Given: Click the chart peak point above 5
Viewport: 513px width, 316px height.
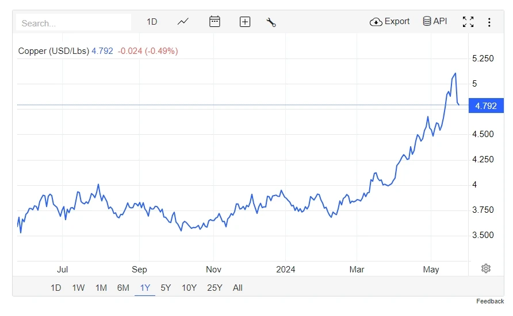Looking at the screenshot, I should click(x=455, y=74).
